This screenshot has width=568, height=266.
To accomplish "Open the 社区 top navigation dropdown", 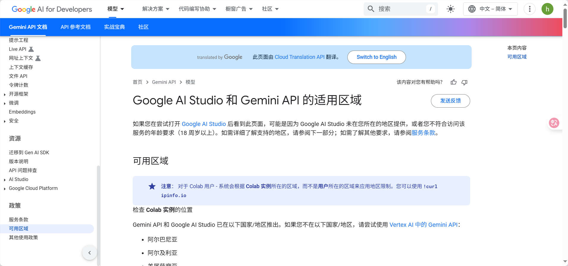I will [x=270, y=9].
